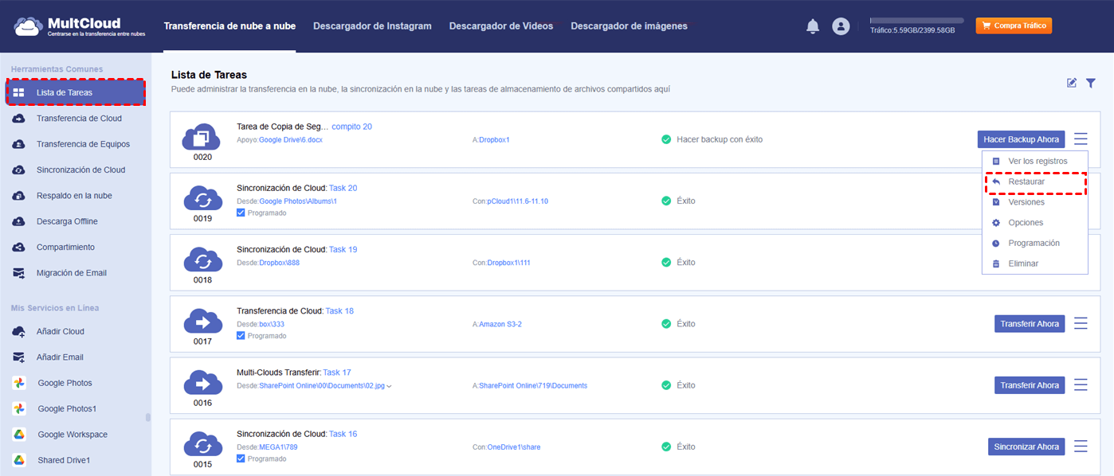The width and height of the screenshot is (1114, 476).
Task: Click the Compra Tráfico button
Action: pyautogui.click(x=1014, y=25)
